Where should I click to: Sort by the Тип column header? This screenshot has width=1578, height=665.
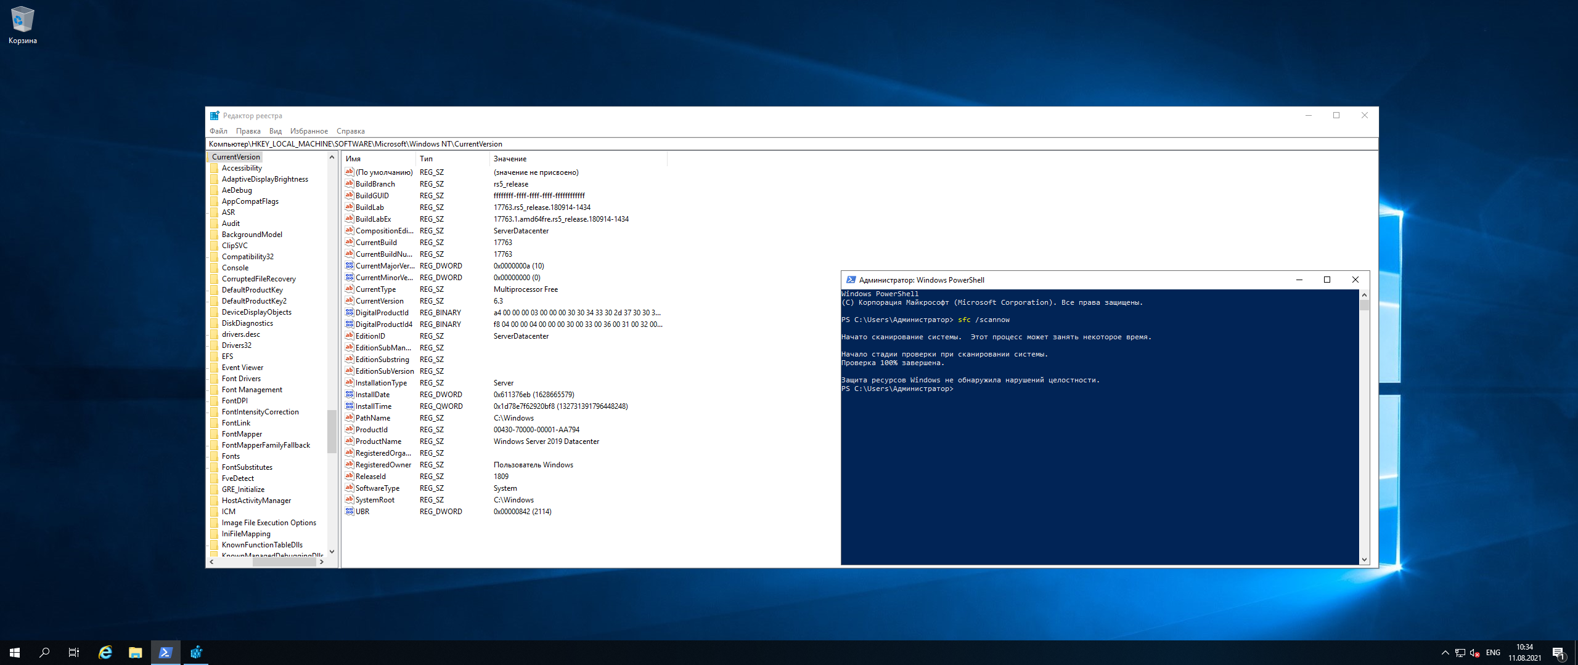[x=453, y=159]
